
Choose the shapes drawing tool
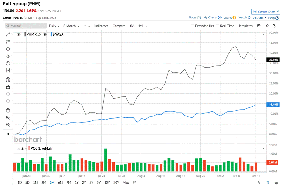[8, 49]
